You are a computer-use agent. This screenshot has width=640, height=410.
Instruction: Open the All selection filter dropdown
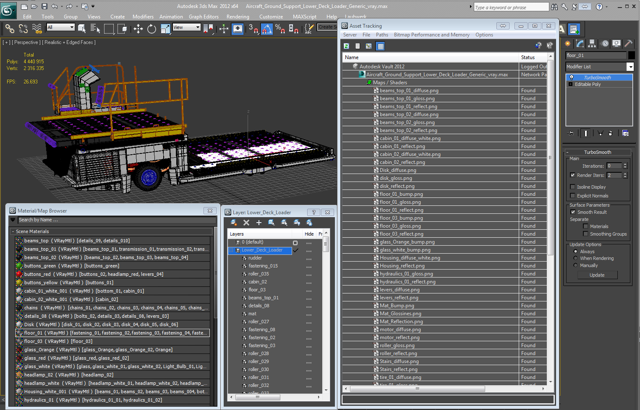point(72,27)
